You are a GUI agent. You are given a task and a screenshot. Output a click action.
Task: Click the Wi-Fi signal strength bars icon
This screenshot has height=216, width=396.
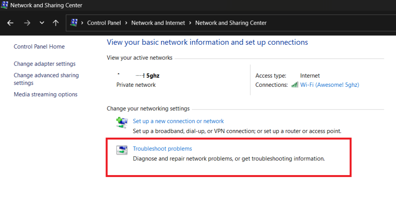pyautogui.click(x=295, y=85)
